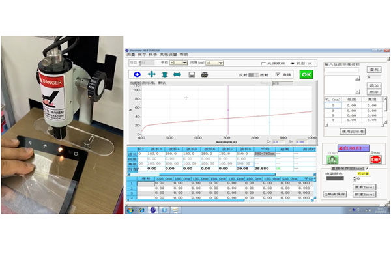Toggle the 光源跟踪 checkbox
The image size is (391, 254).
tap(263, 64)
